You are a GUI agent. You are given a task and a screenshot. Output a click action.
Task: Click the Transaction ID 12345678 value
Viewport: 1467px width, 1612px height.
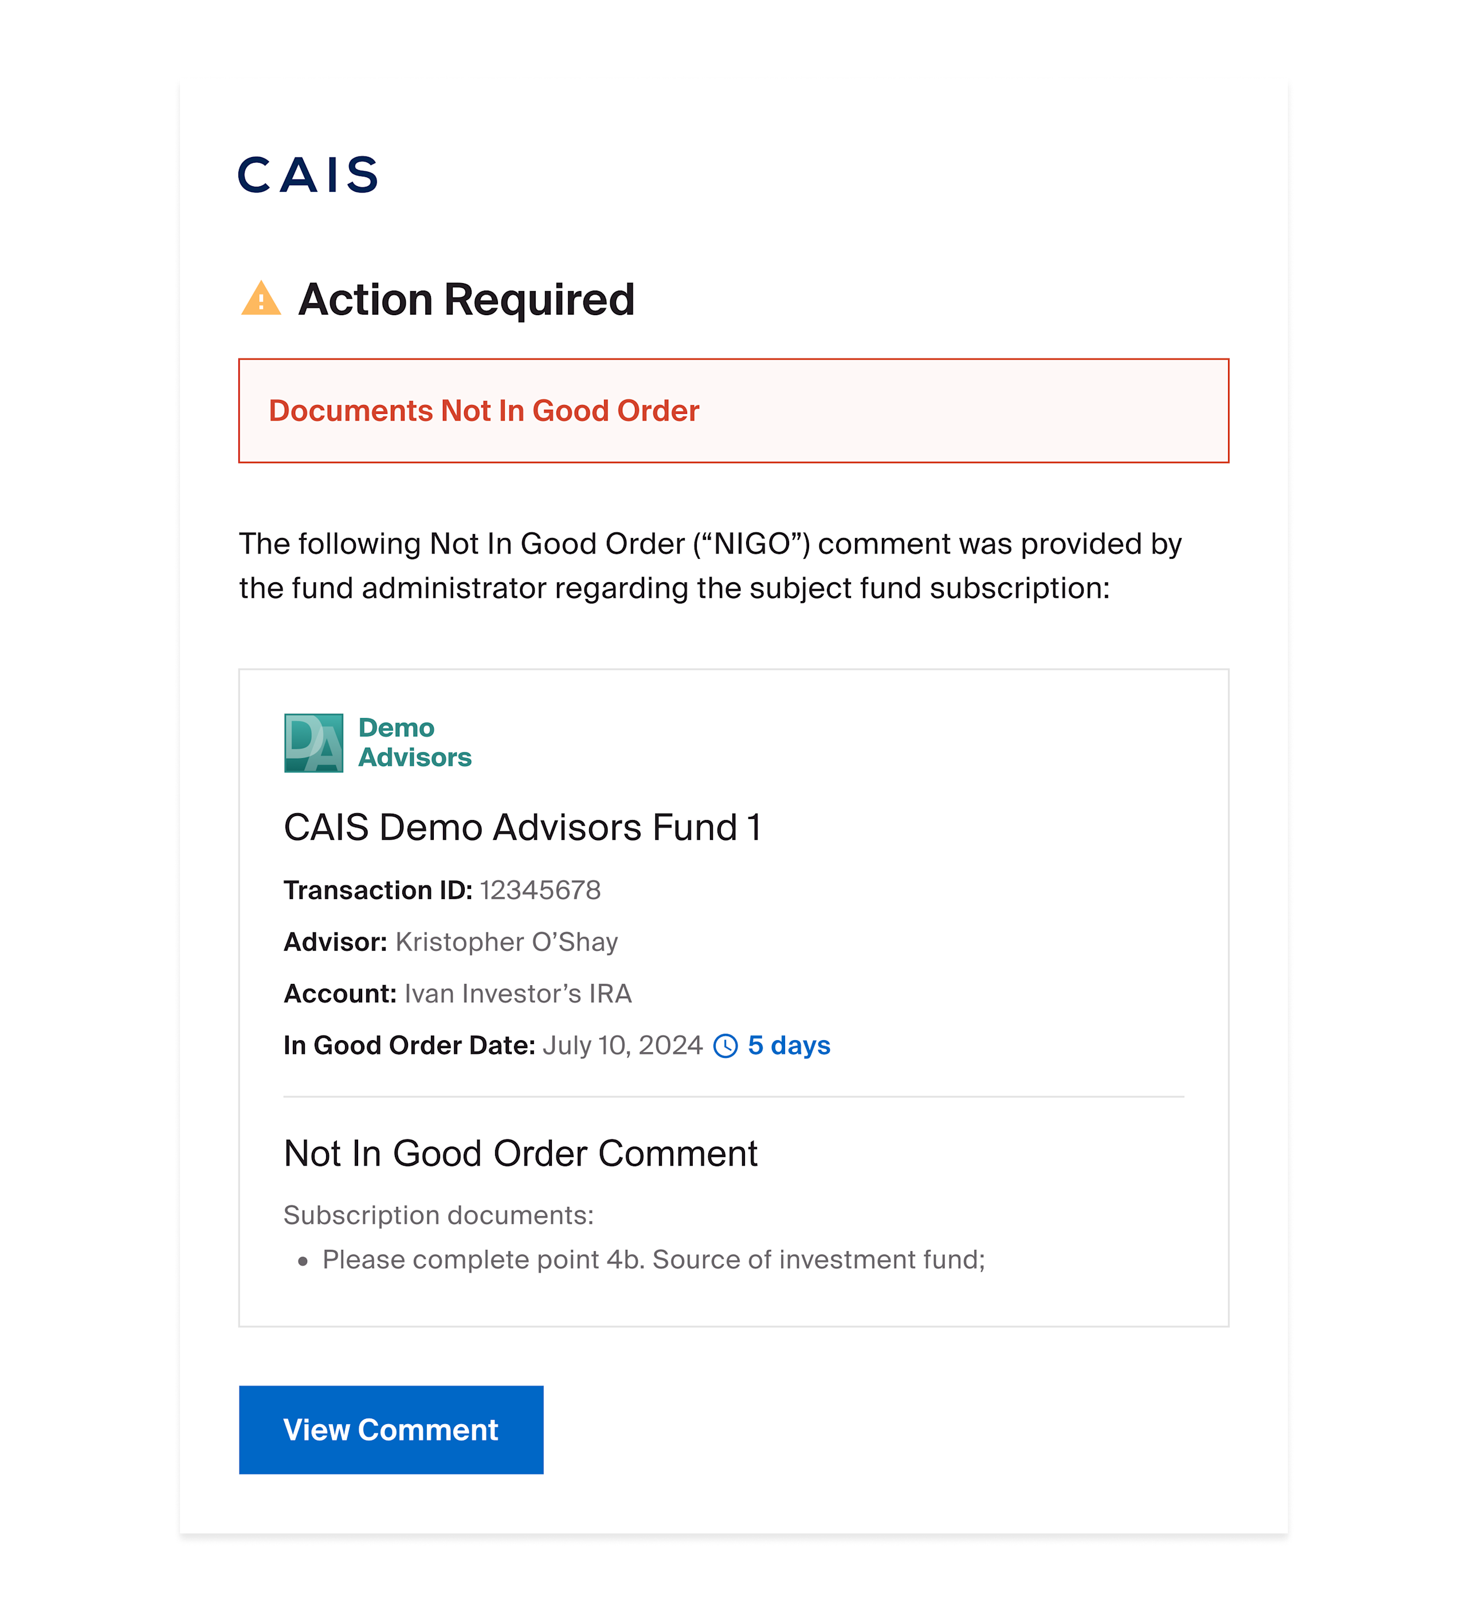pyautogui.click(x=541, y=890)
